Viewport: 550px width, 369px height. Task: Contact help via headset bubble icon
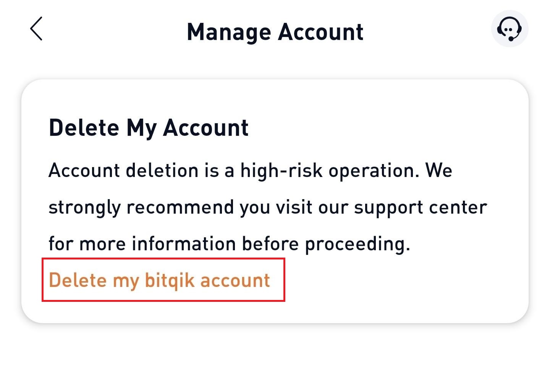click(510, 29)
